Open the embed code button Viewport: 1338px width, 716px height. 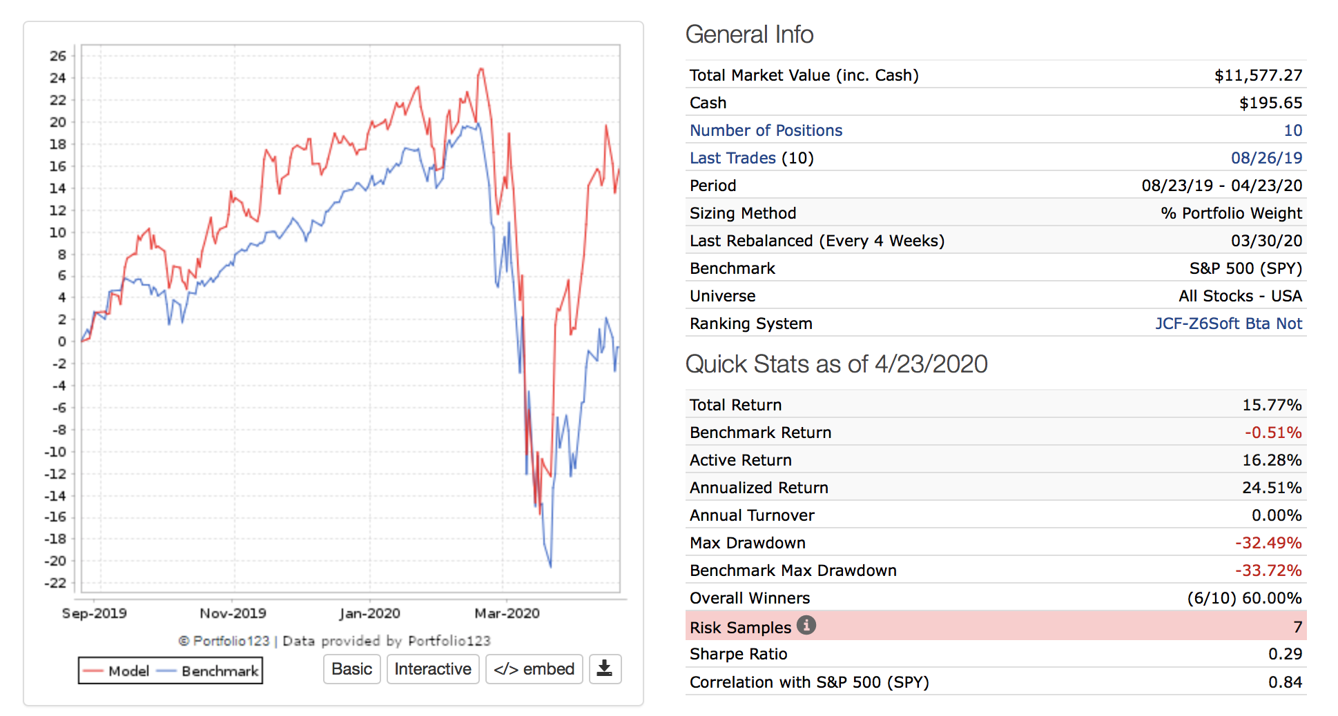[534, 669]
